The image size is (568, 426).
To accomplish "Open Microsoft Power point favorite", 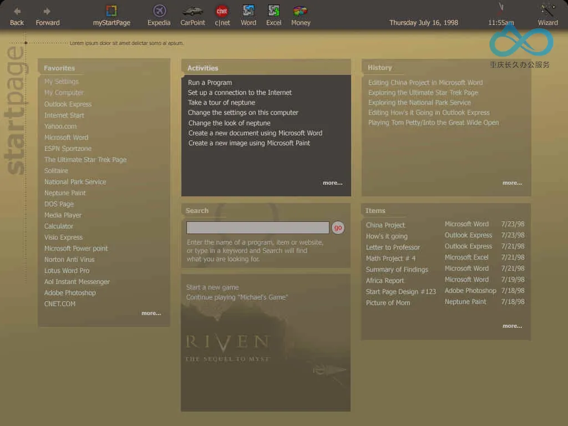I will pos(76,248).
